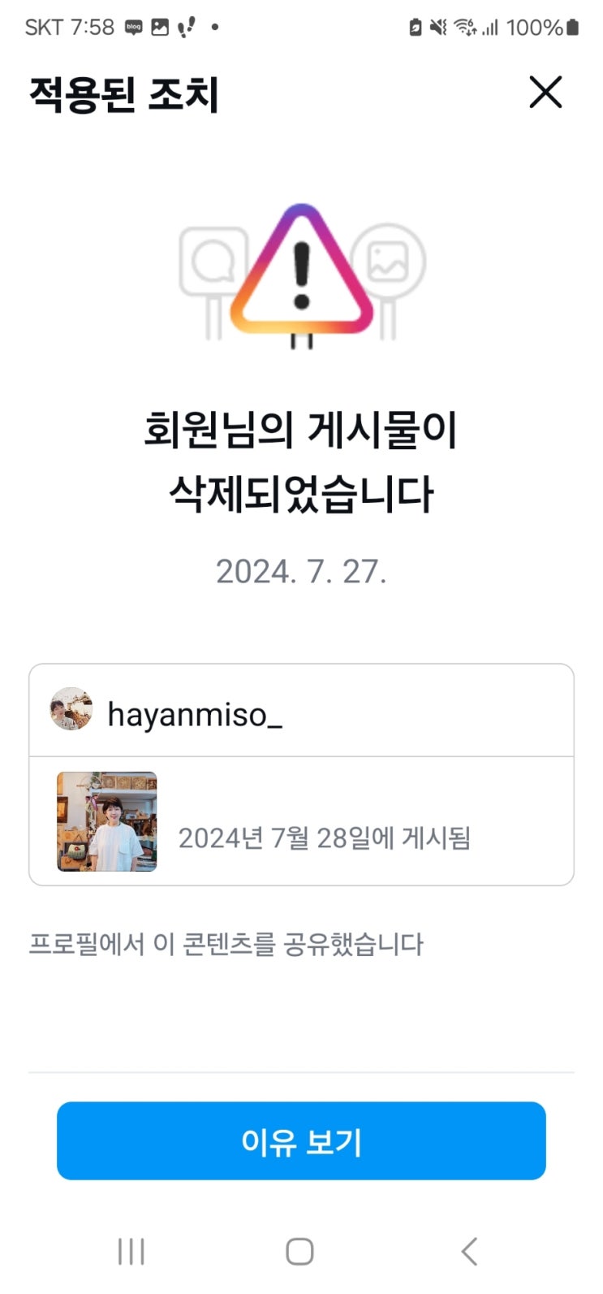Tap the gallery image notification icon

coord(160,28)
